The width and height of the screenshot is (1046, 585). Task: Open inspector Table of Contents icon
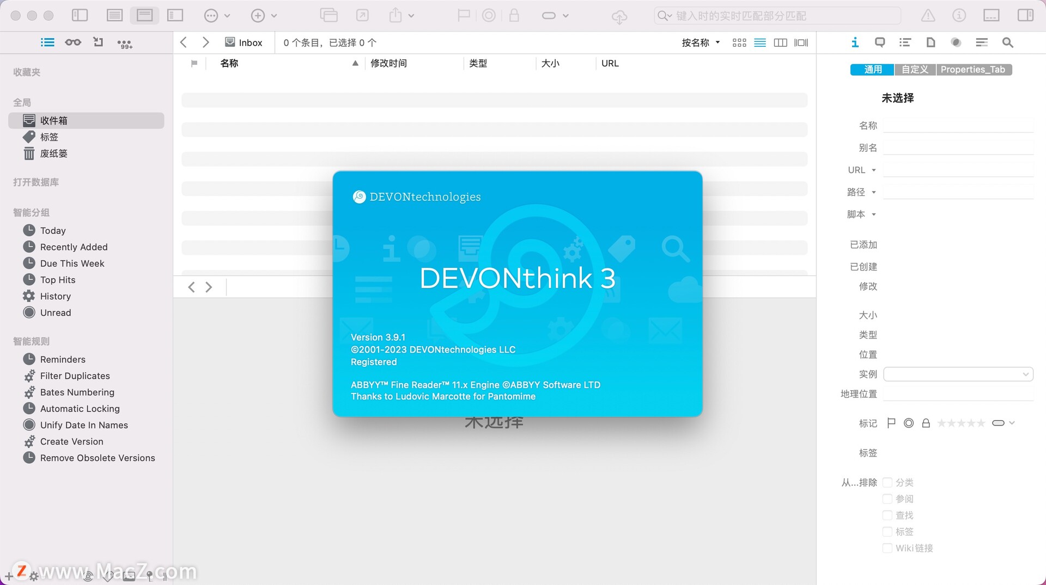point(905,42)
